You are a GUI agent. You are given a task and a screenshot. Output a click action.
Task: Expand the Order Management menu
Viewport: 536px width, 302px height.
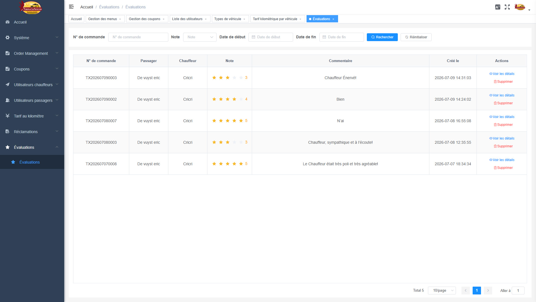[x=32, y=53]
